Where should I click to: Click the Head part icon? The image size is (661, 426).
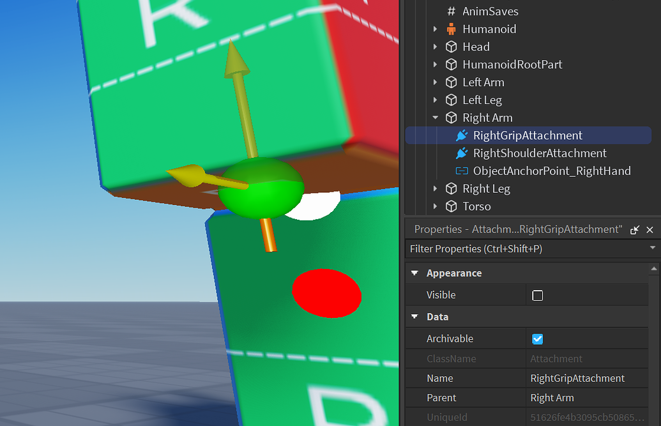tap(451, 47)
